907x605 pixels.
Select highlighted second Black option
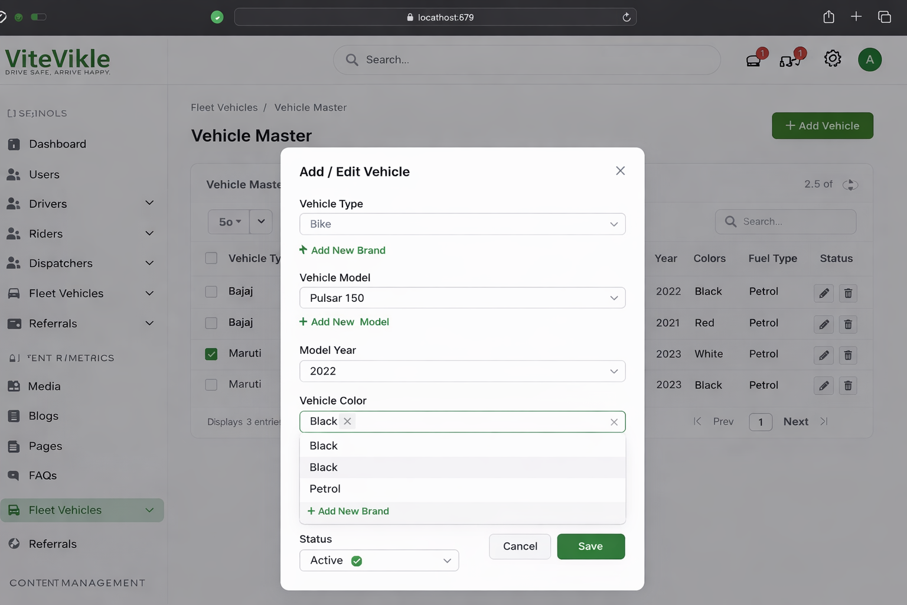pyautogui.click(x=462, y=467)
